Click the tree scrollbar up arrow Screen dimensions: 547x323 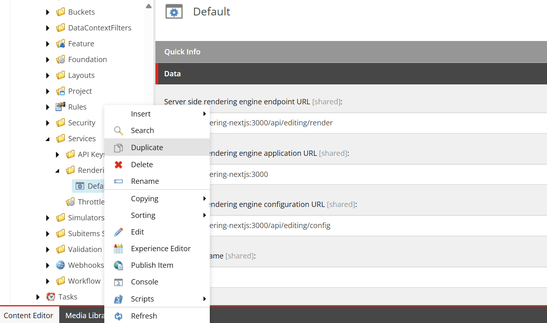tap(149, 6)
